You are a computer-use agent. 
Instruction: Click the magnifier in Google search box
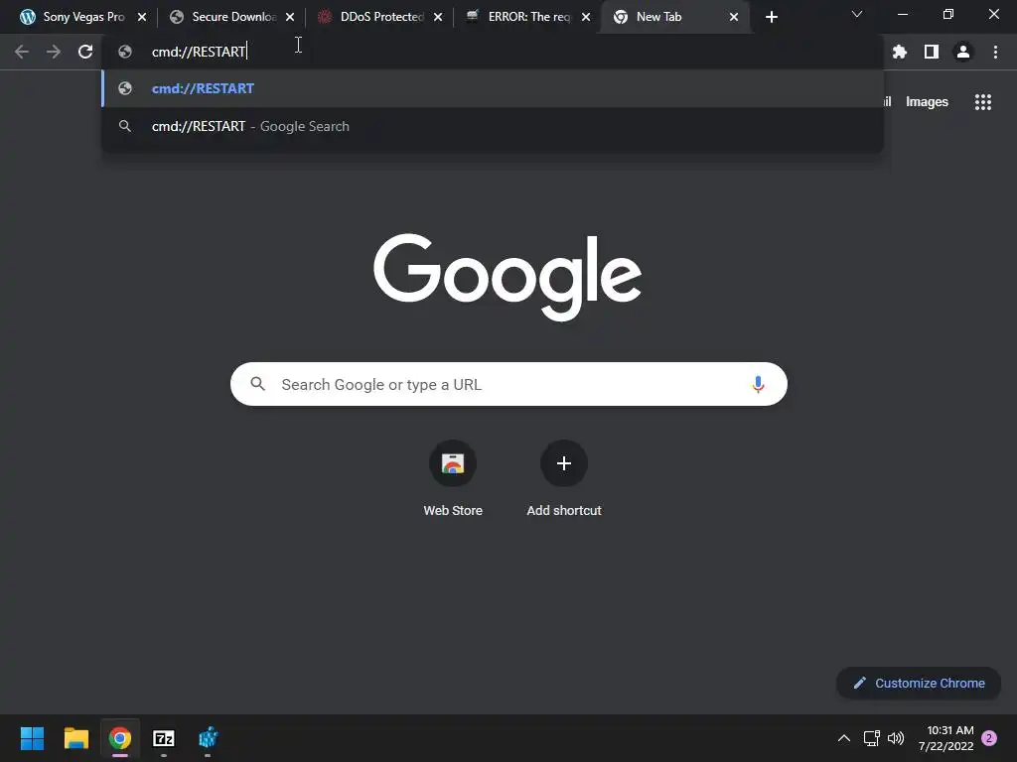257,384
